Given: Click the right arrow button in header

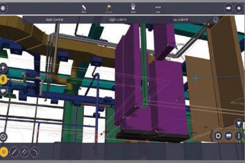Looking at the screenshot, I should click(228, 8).
